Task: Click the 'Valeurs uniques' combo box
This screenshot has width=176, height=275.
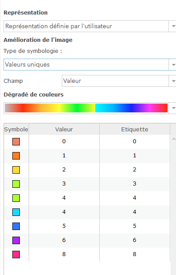Action: tap(86, 65)
